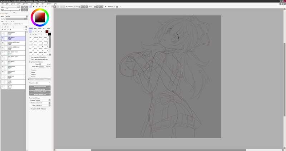Image resolution: width=286 pixels, height=151 pixels.
Task: Delete the layer with the trash icon
Action: pyautogui.click(x=10, y=29)
